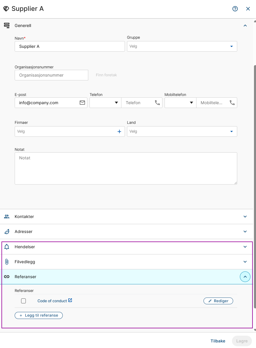Click the Tilbake button

[x=218, y=341]
